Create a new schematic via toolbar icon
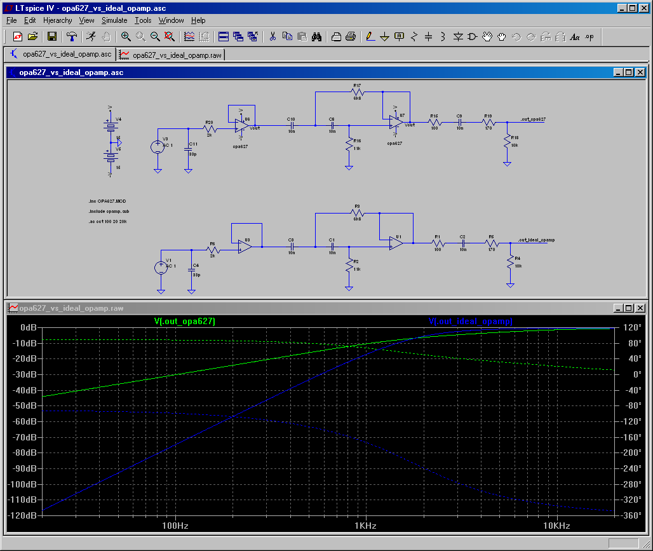 tap(18, 37)
